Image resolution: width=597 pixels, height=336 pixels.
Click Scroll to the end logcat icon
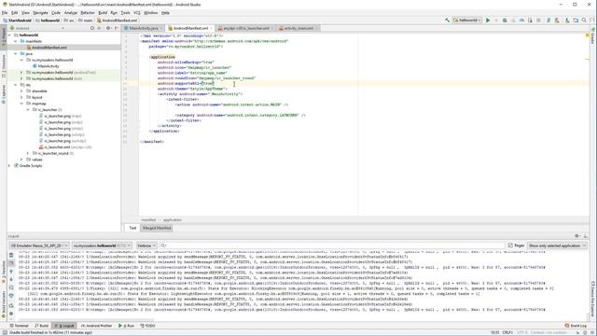[11, 263]
